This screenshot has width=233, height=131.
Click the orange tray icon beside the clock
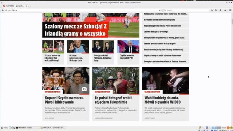tap(228, 128)
